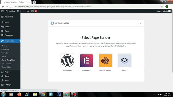This screenshot has height=97, width=173.
Task: Pick the Beaver Builder icon
Action: coord(105,61)
